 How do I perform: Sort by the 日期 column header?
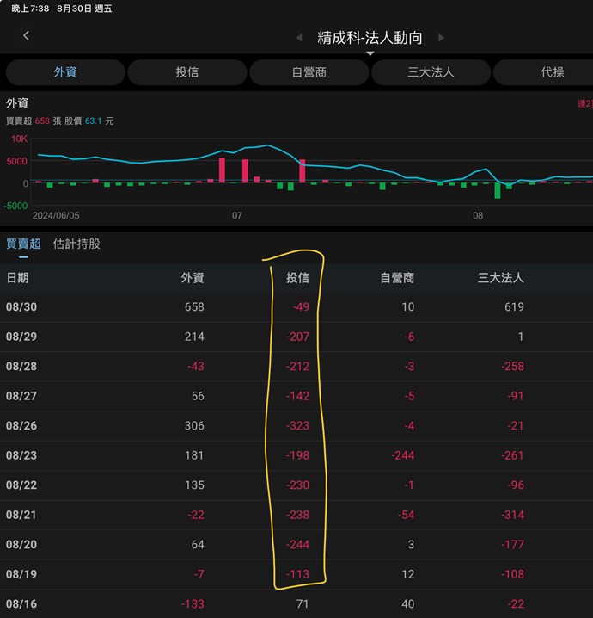[x=17, y=278]
